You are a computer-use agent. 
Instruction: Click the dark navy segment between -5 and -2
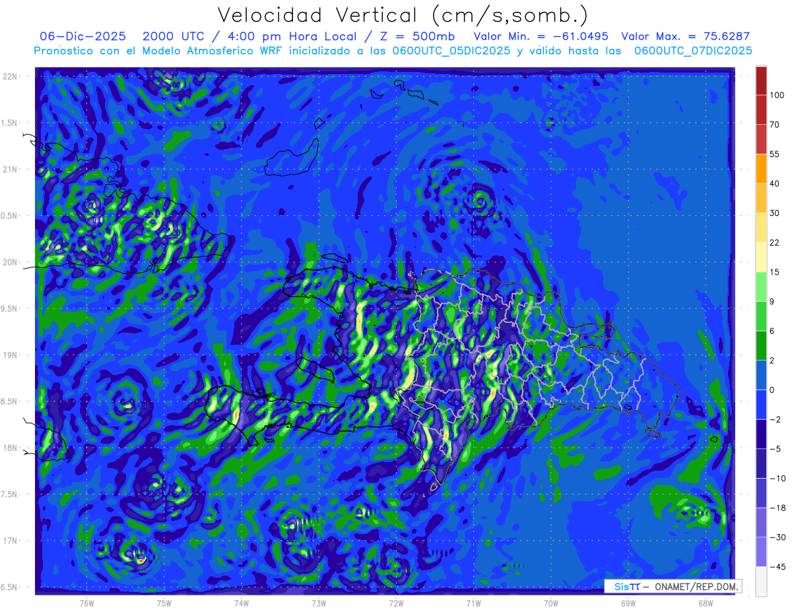pyautogui.click(x=761, y=434)
